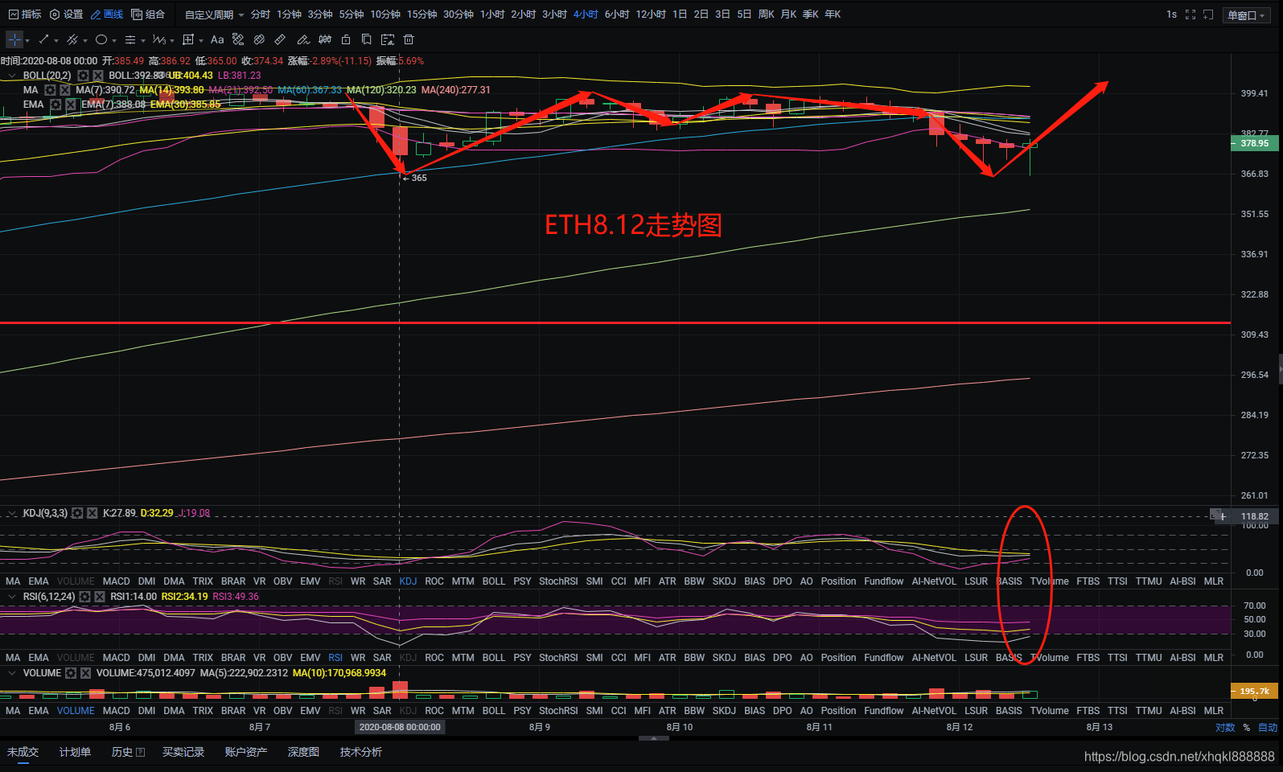The height and width of the screenshot is (772, 1283).
Task: Remove the BOLL indicator with X
Action: [98, 76]
